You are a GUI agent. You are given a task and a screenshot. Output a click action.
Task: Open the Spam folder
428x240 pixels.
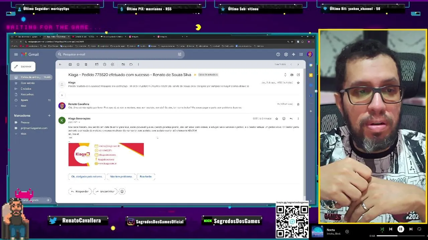[x=24, y=100]
